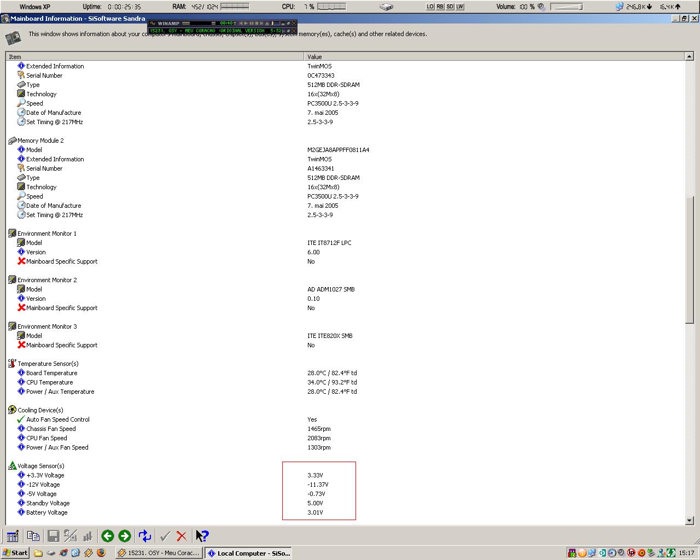Click the Messenger buddy tray icon
This screenshot has width=700, height=560.
coord(661,553)
